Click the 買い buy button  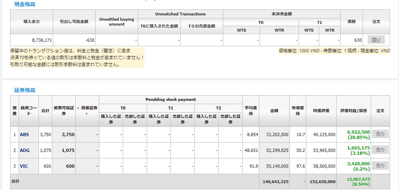[x=376, y=40]
